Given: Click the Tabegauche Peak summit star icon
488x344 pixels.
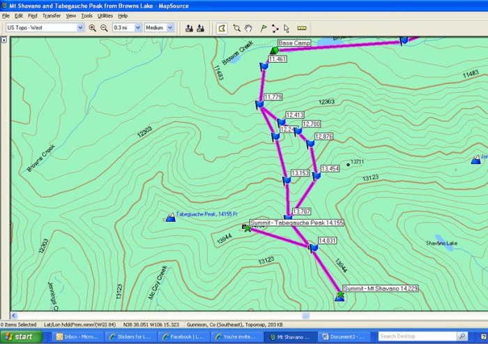Looking at the screenshot, I should 247,229.
